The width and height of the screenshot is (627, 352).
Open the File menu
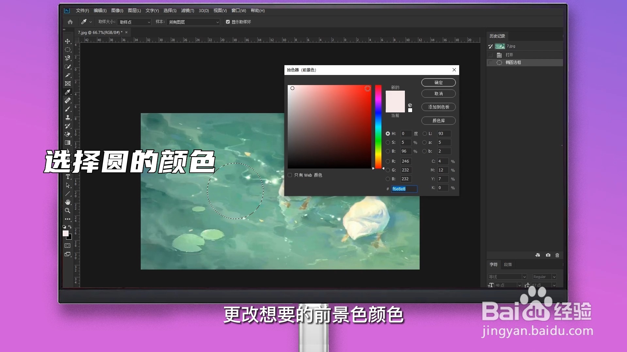tap(82, 11)
